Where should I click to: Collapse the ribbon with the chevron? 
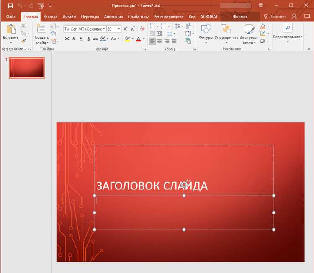(309, 49)
